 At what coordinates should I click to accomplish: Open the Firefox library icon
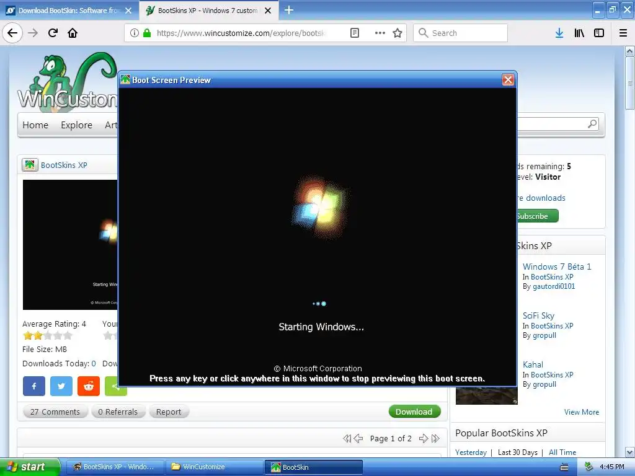click(x=579, y=33)
